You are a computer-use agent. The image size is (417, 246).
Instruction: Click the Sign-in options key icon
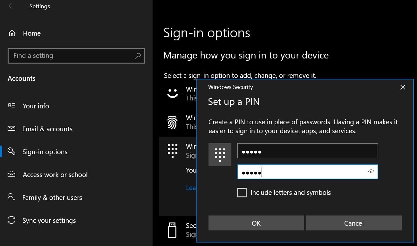[11, 152]
